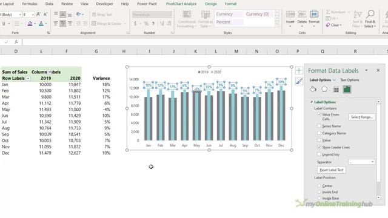Select Center label position
This screenshot has height=218, width=388.
[x=319, y=186]
